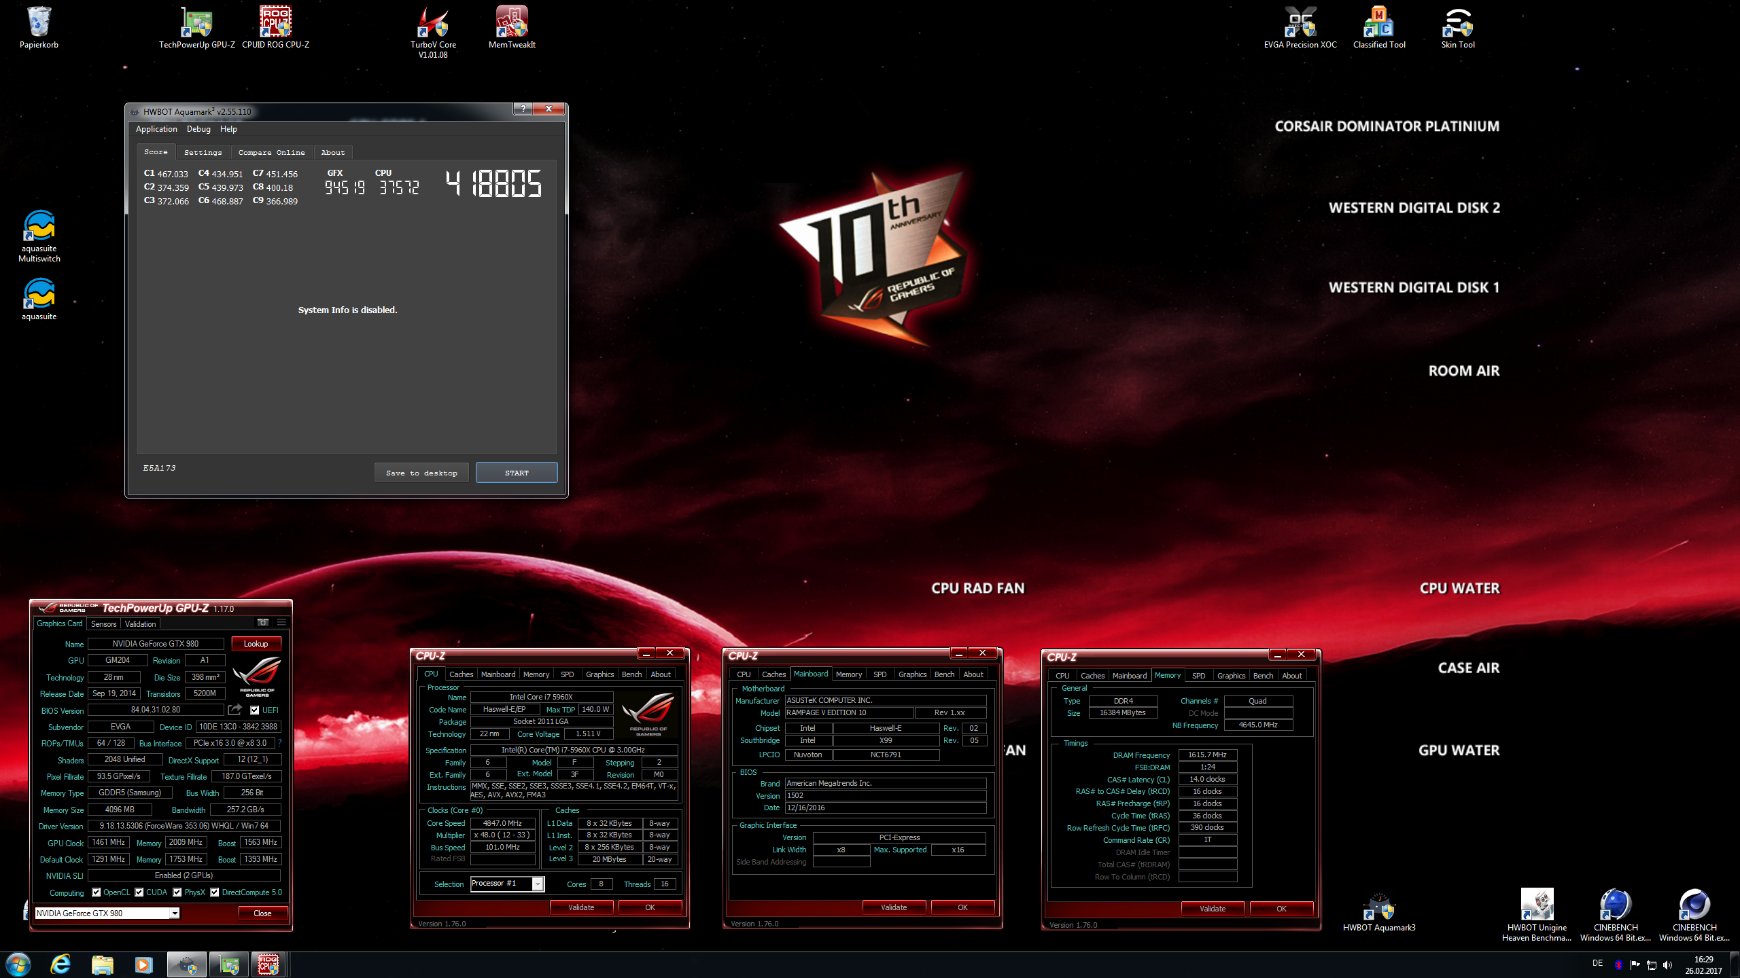Click the Specification field in CPU-Z
The width and height of the screenshot is (1740, 978).
pos(574,750)
